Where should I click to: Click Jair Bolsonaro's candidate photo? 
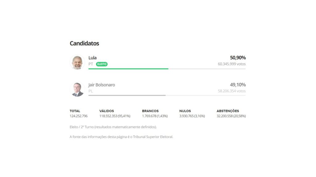[x=77, y=89]
